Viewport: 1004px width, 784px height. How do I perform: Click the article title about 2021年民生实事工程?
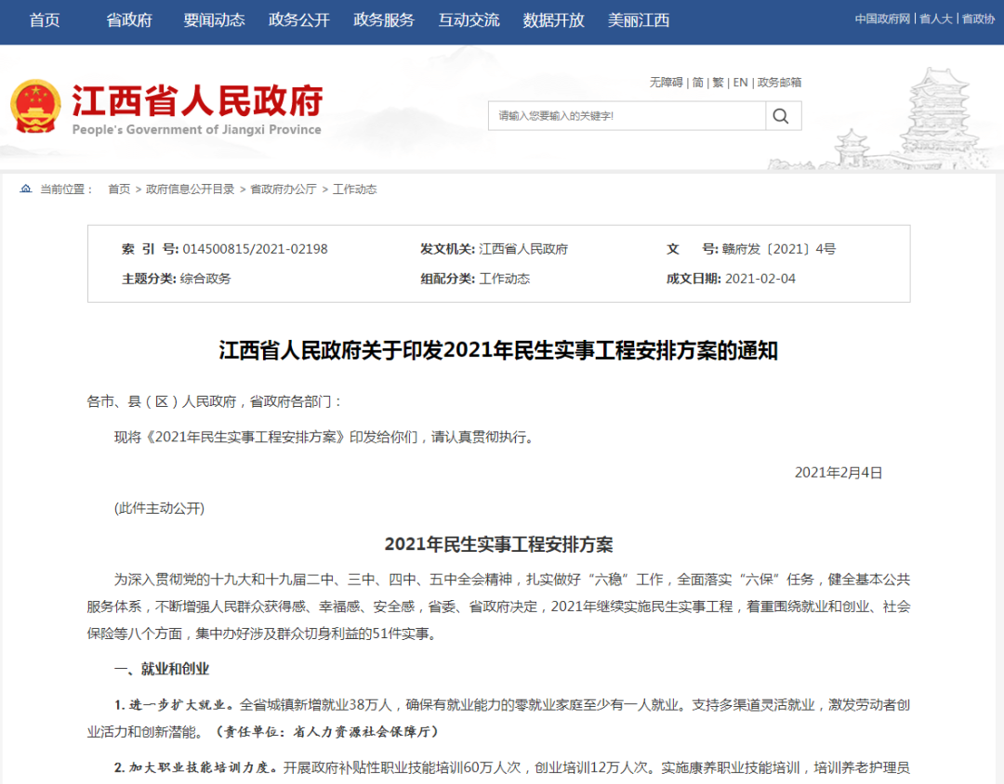(x=498, y=351)
